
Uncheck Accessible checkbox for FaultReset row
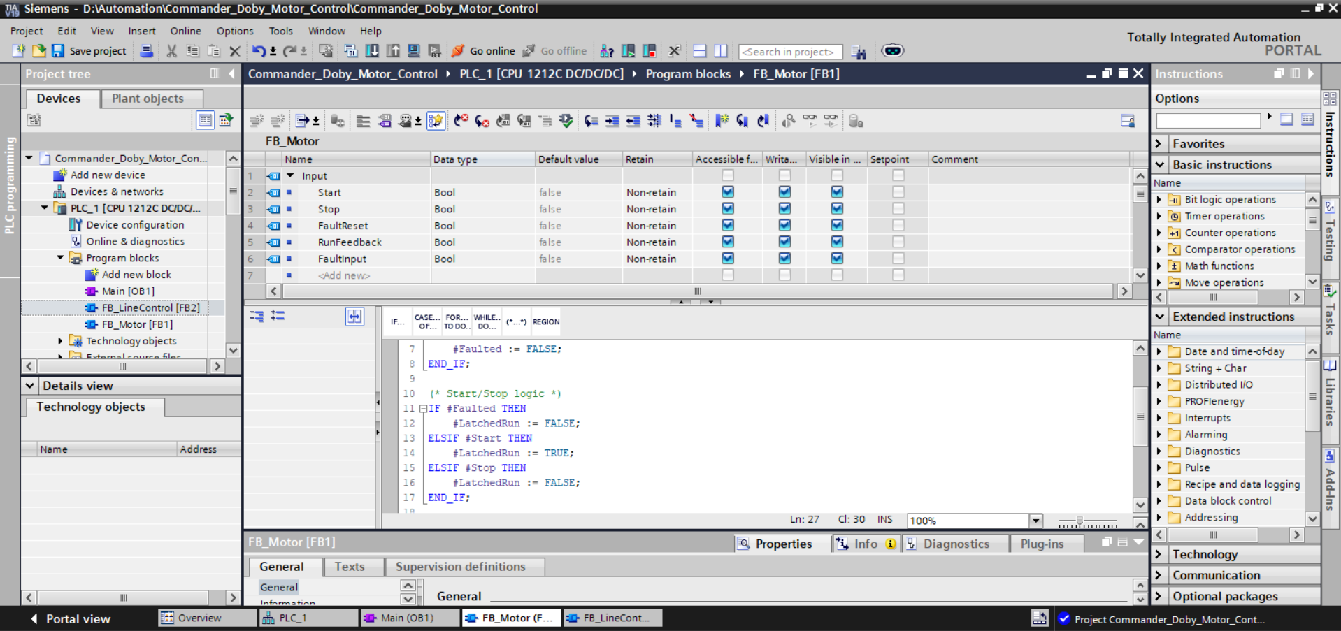[x=728, y=225]
